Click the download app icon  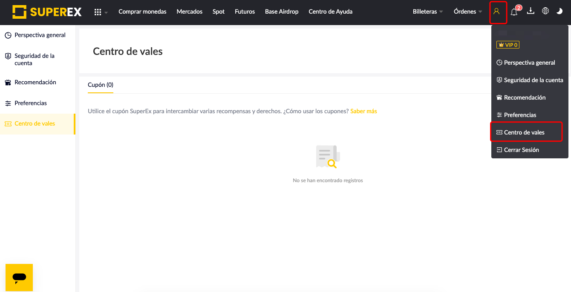[x=531, y=11]
